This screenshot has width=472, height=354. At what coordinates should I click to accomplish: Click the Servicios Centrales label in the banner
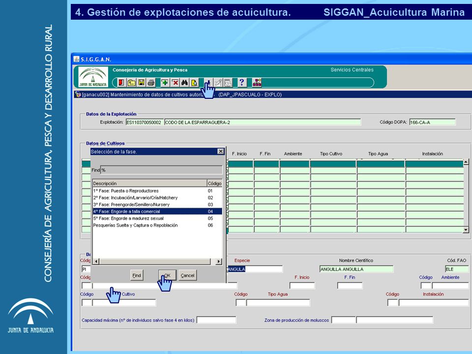tap(352, 70)
